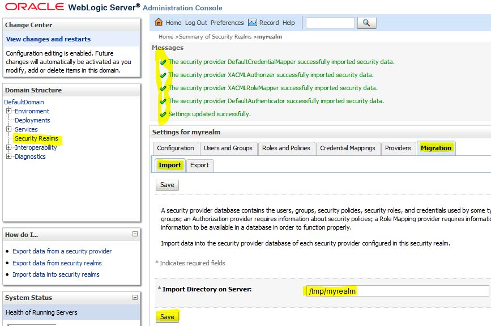The width and height of the screenshot is (491, 326).
Task: Switch to Roles and Policies tab
Action: [286, 148]
